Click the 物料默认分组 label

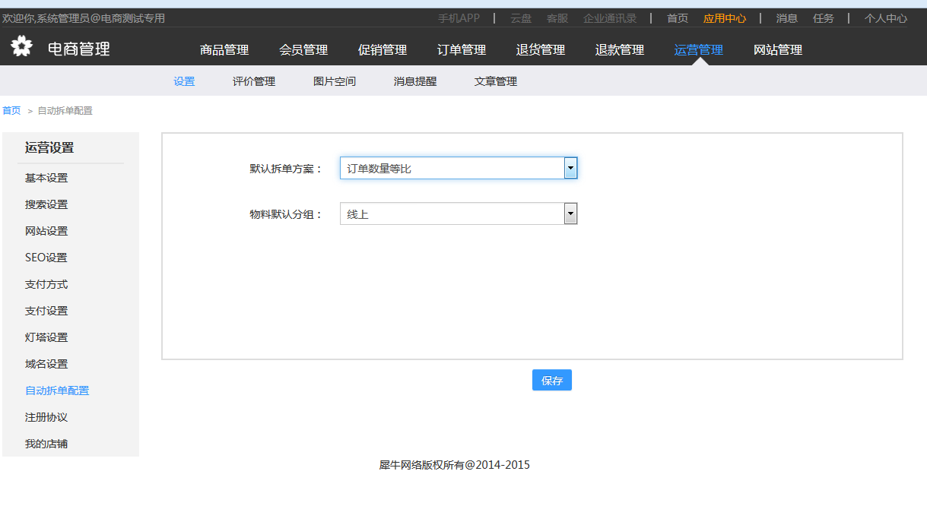(287, 214)
